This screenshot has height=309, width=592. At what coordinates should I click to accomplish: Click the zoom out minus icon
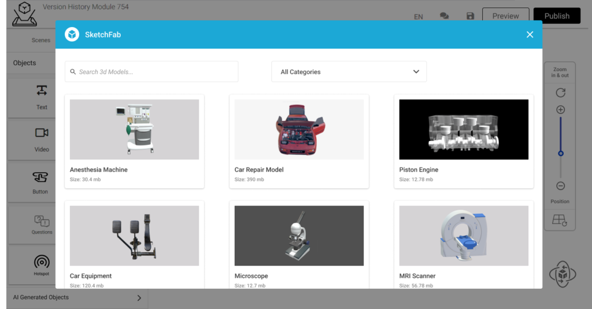[x=561, y=186]
